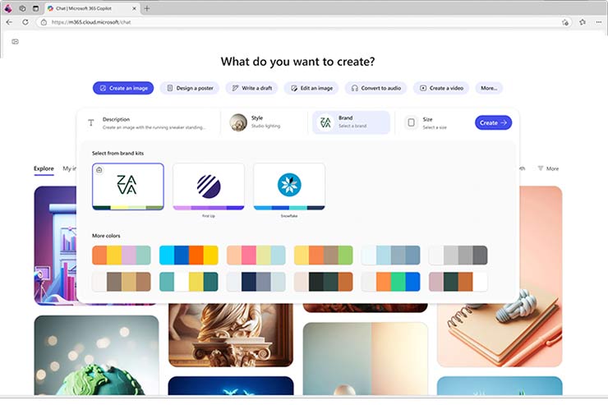Click the blue Create arrow button
This screenshot has height=405, width=608.
click(x=493, y=122)
